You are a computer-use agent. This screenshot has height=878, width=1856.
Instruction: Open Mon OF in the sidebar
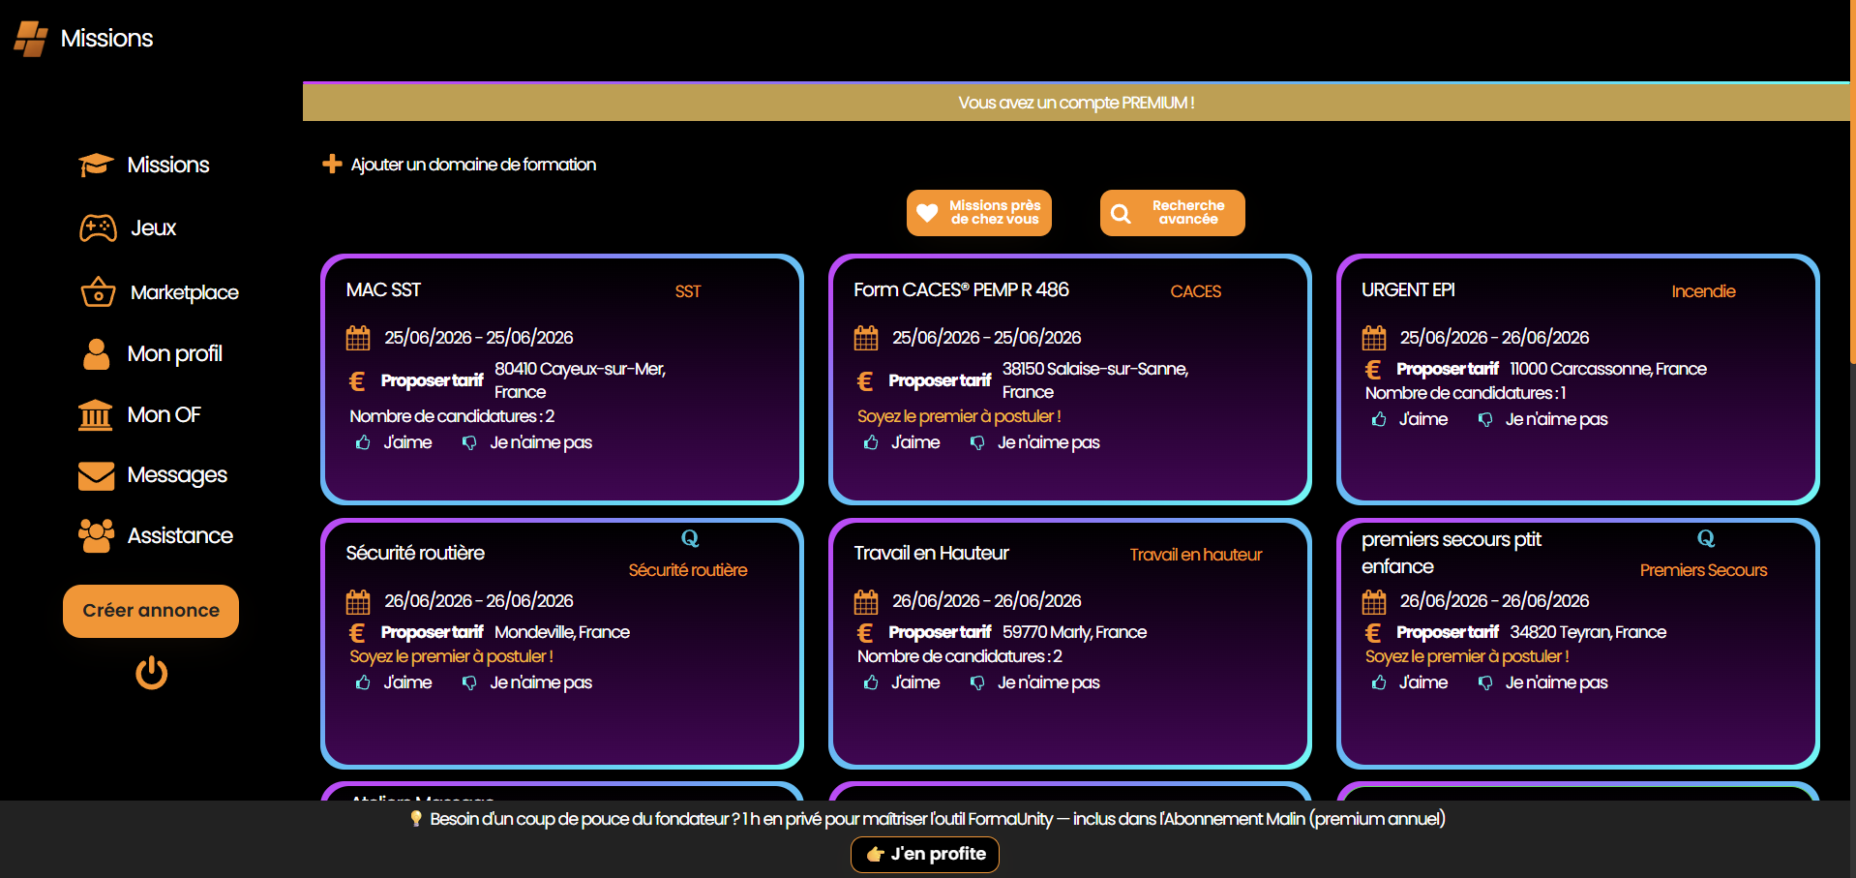pyautogui.click(x=139, y=414)
